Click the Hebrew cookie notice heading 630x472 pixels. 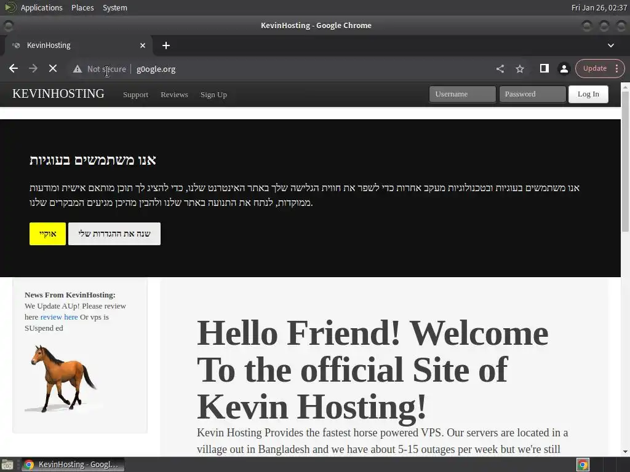93,160
